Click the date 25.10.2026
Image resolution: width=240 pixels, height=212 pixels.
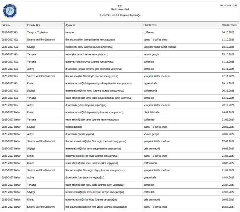(228, 54)
